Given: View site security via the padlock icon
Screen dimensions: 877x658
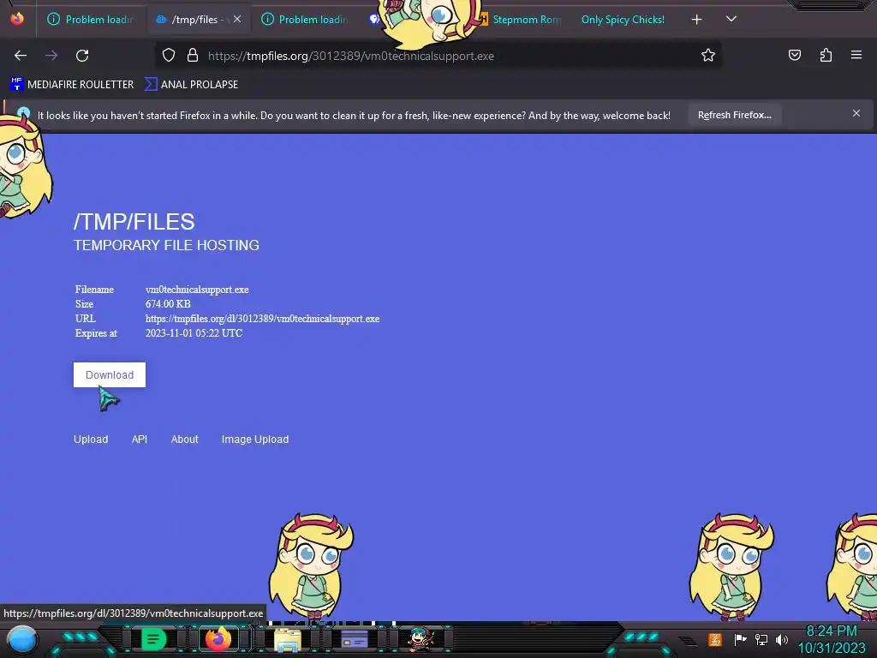Looking at the screenshot, I should tap(193, 56).
